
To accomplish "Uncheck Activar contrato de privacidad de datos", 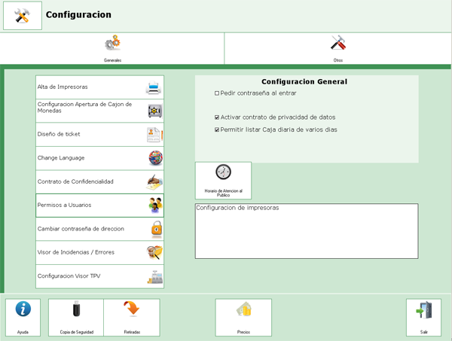I will pos(217,117).
